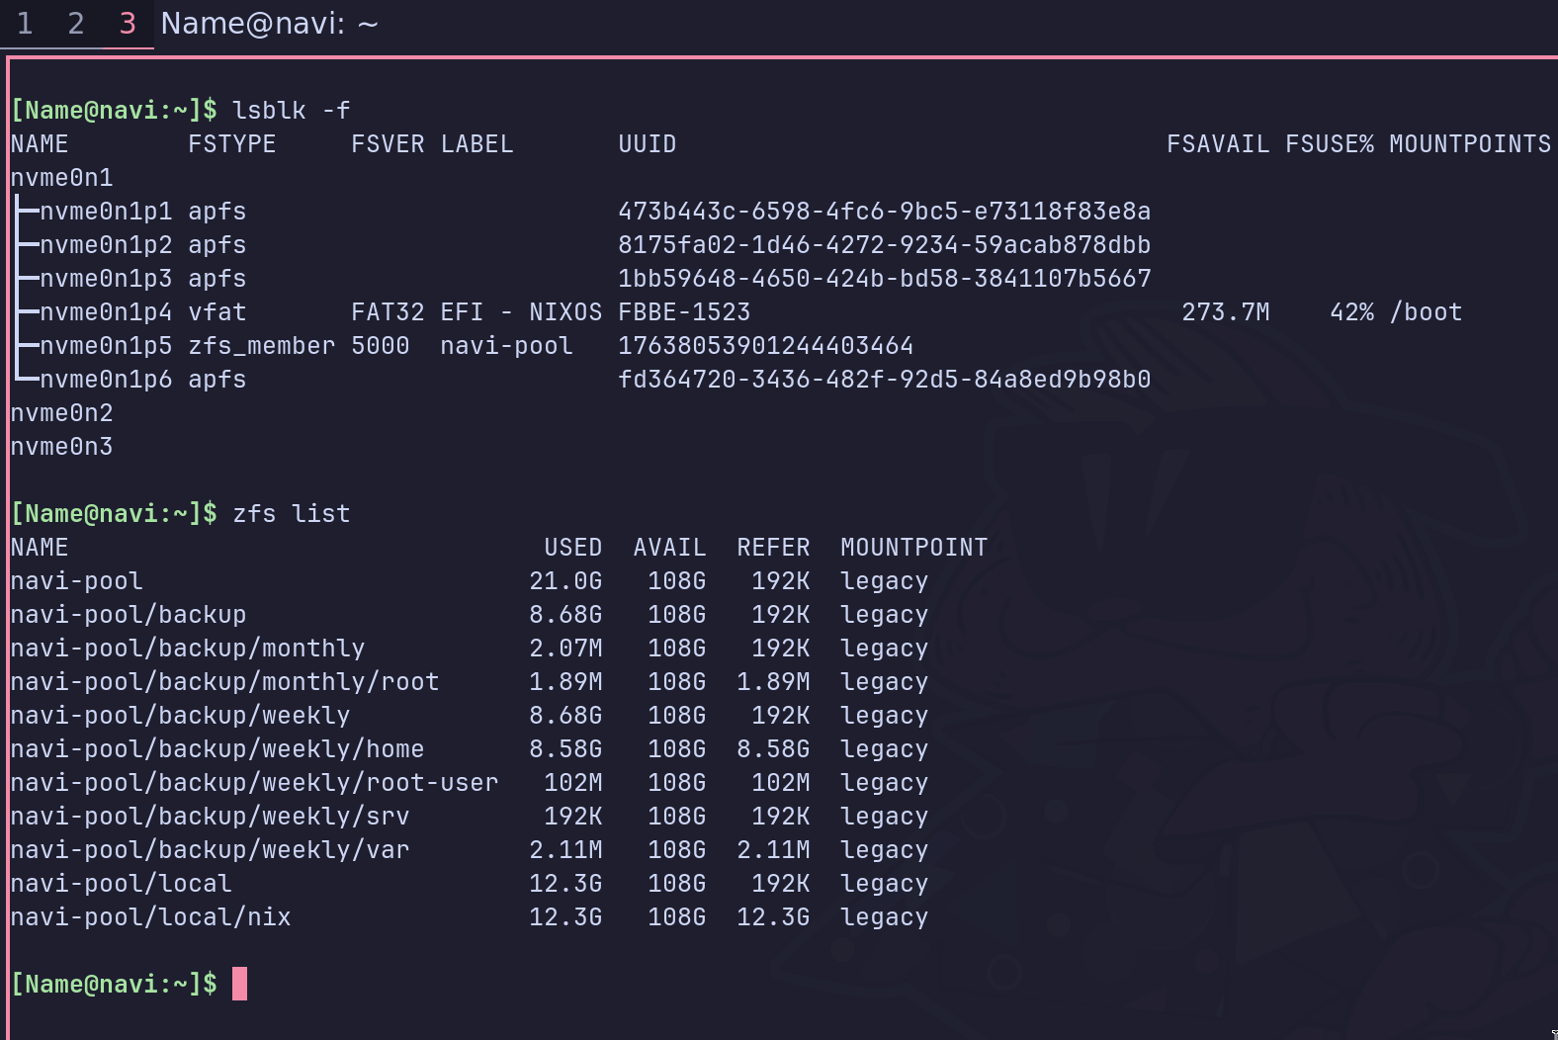
Task: Click the lsblk -f command text
Action: coord(291,111)
